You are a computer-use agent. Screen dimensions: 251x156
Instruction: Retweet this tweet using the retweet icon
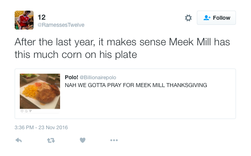coord(51,140)
